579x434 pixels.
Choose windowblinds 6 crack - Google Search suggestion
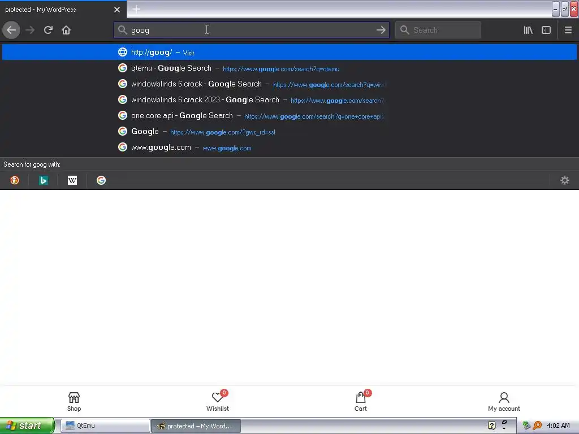point(289,84)
